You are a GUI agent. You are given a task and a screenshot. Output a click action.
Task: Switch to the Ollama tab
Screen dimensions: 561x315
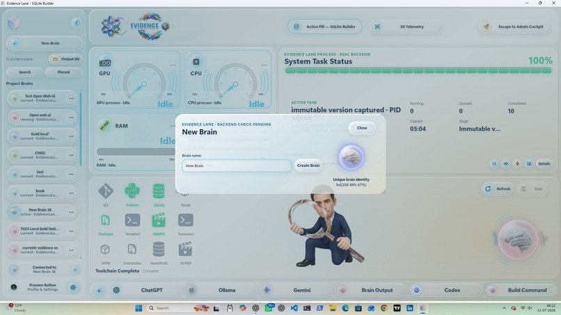(220, 291)
